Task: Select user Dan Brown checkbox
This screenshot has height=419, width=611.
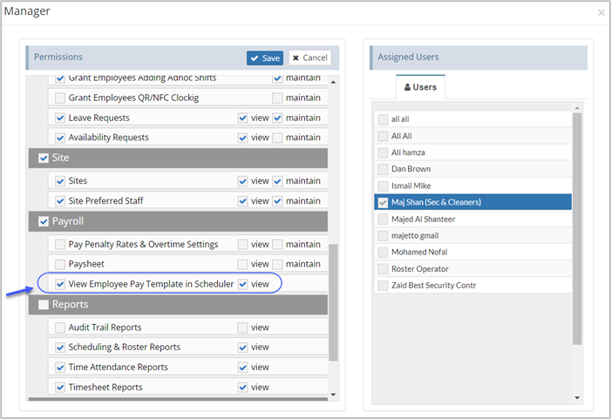Action: click(383, 169)
